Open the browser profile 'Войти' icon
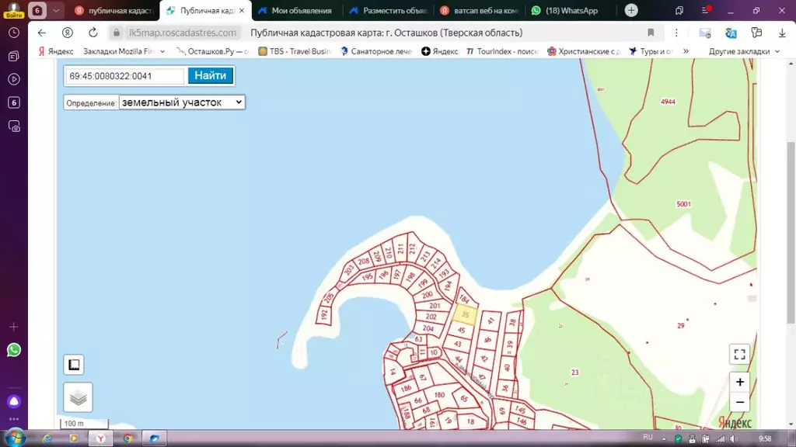This screenshot has width=796, height=447. point(14,10)
